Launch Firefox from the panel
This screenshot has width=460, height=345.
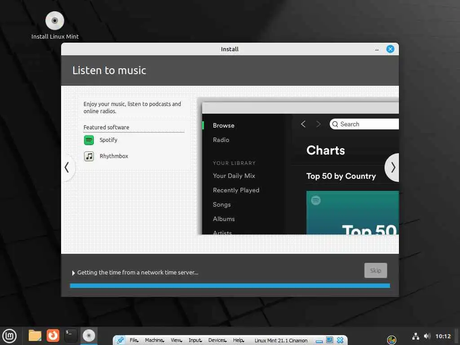coord(53,336)
